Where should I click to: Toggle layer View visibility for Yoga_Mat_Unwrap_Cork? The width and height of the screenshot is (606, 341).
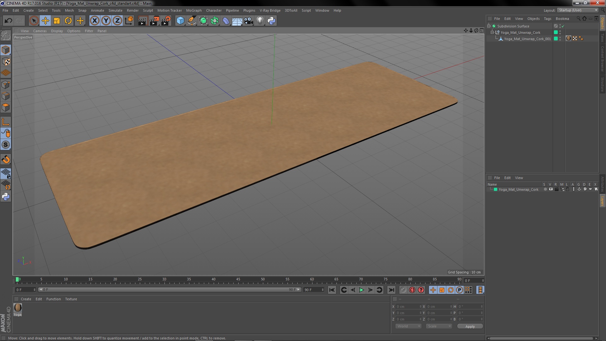pos(551,189)
